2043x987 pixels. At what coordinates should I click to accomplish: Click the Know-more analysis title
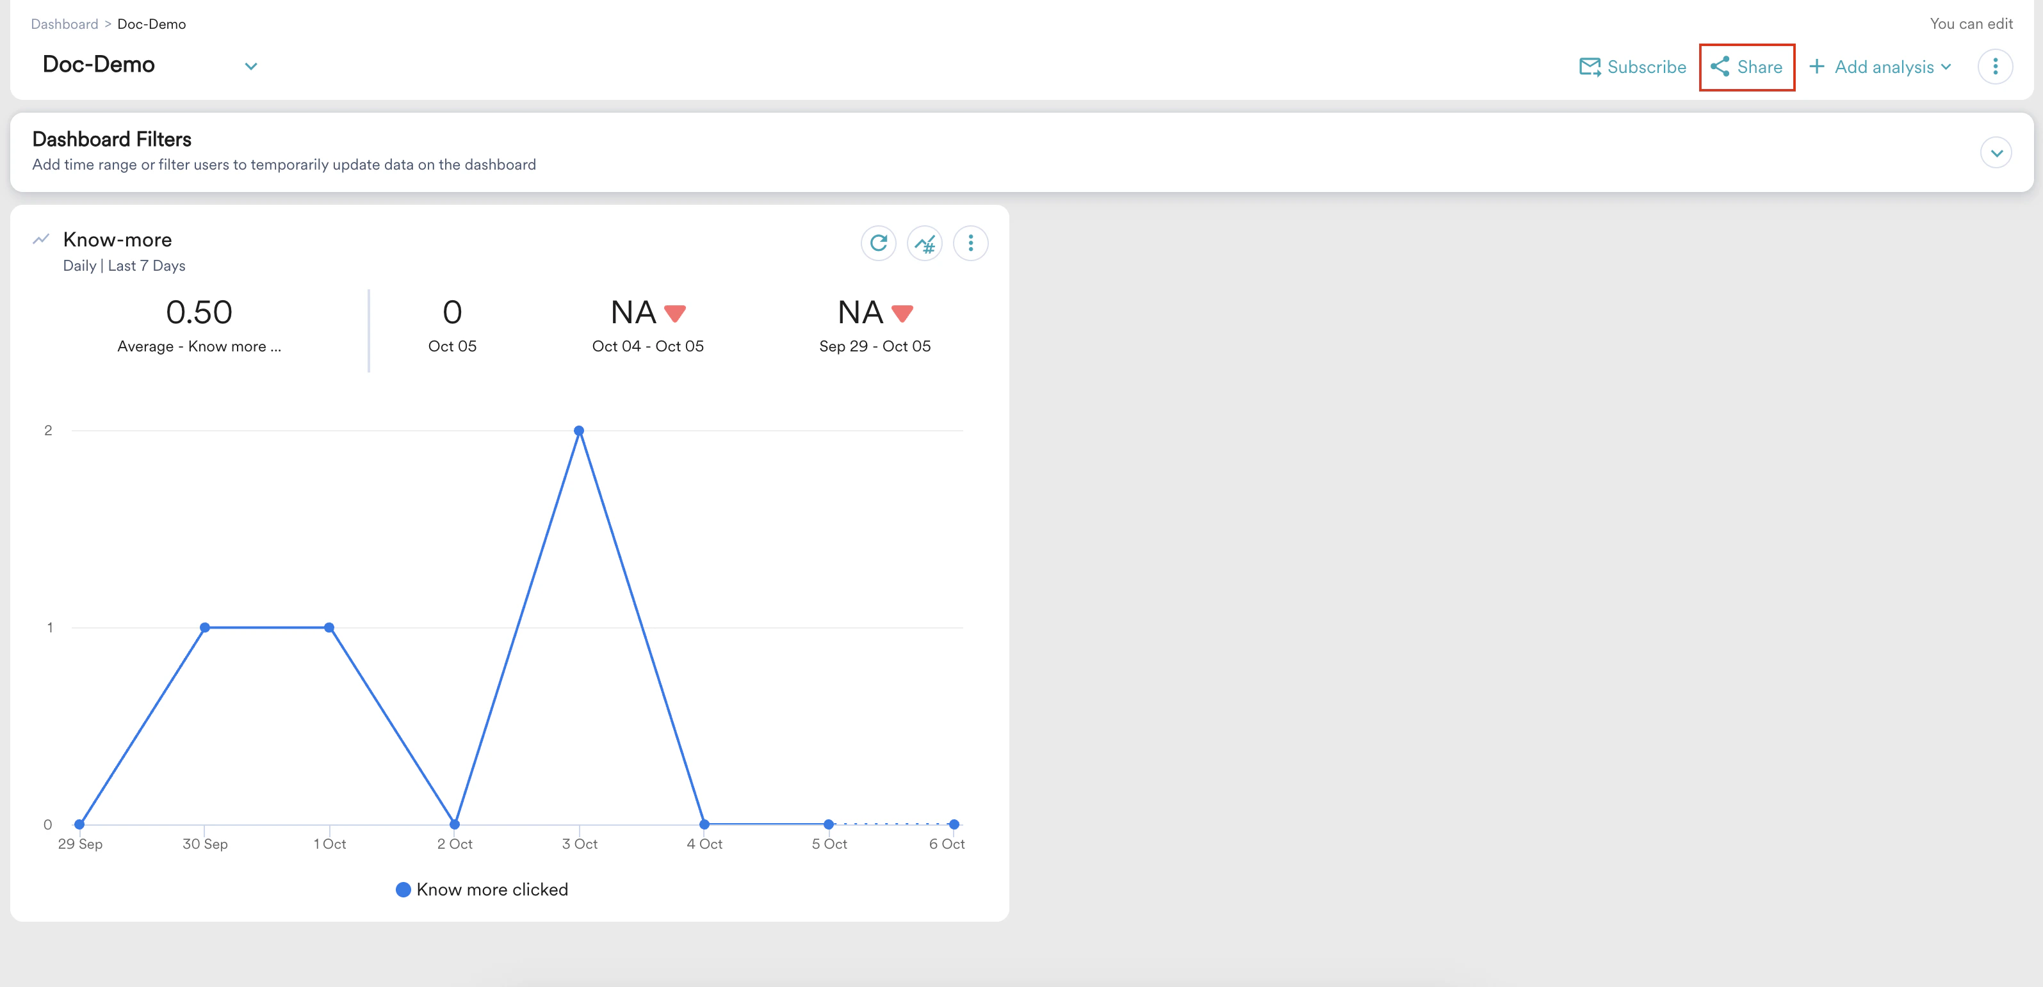117,239
